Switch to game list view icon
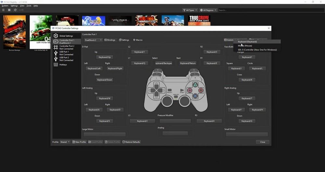 3,10
